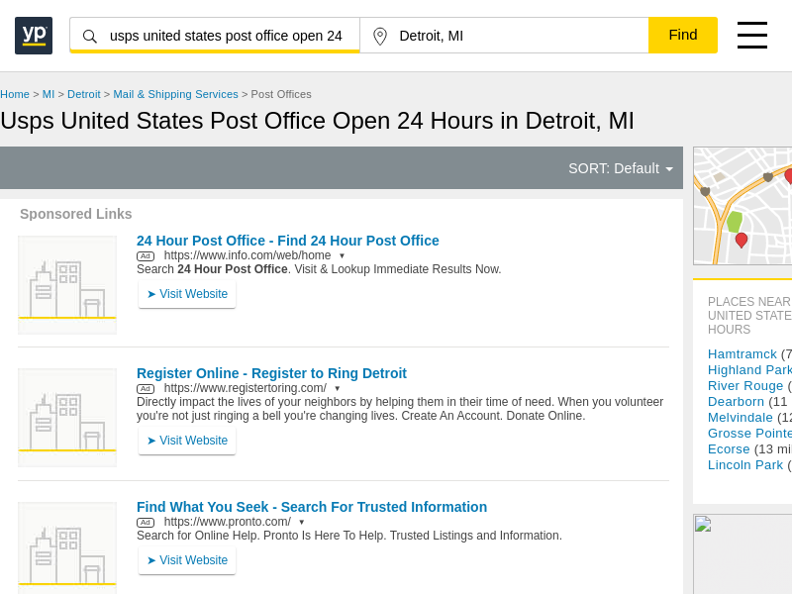Viewport: 792px width, 594px height.
Task: Click Visit Website for Register to Ring Detroit
Action: [187, 441]
